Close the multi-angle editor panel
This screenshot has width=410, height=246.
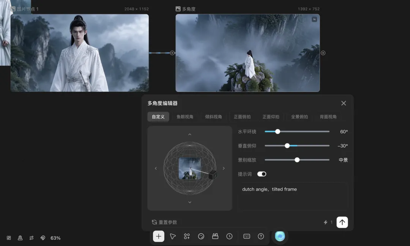coord(344,103)
